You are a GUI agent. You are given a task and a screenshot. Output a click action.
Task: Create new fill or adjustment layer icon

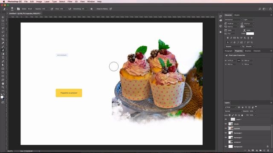point(257,150)
